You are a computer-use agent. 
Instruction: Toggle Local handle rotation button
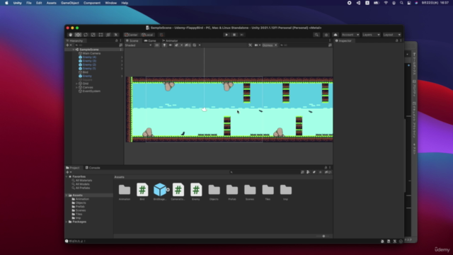147,35
